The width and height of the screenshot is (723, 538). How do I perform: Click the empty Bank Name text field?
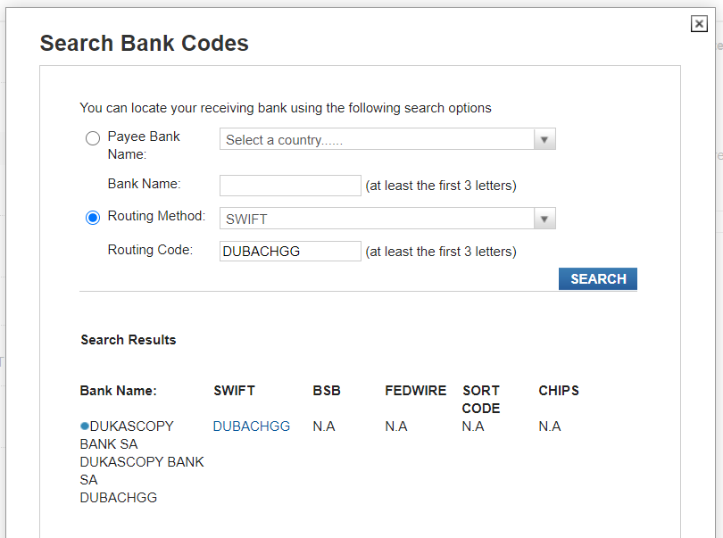coord(290,186)
